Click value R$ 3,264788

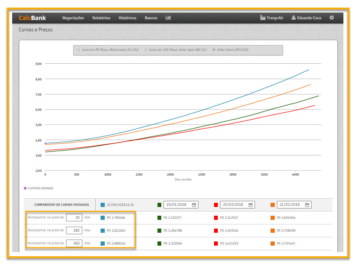173,230
